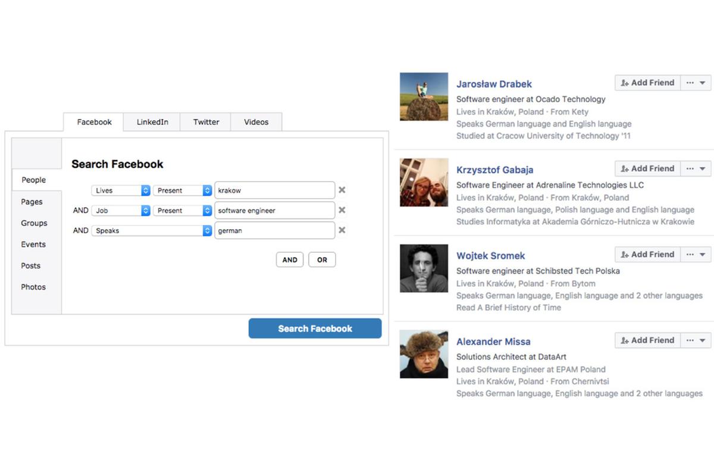
Task: Open Jarosław Drabek's profile name link
Action: click(x=494, y=84)
